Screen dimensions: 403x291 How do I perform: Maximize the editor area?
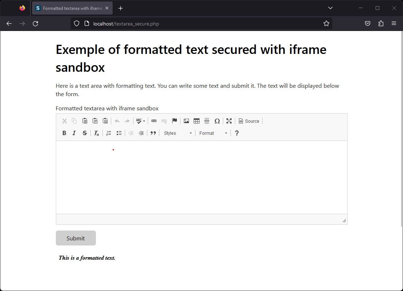pos(229,121)
